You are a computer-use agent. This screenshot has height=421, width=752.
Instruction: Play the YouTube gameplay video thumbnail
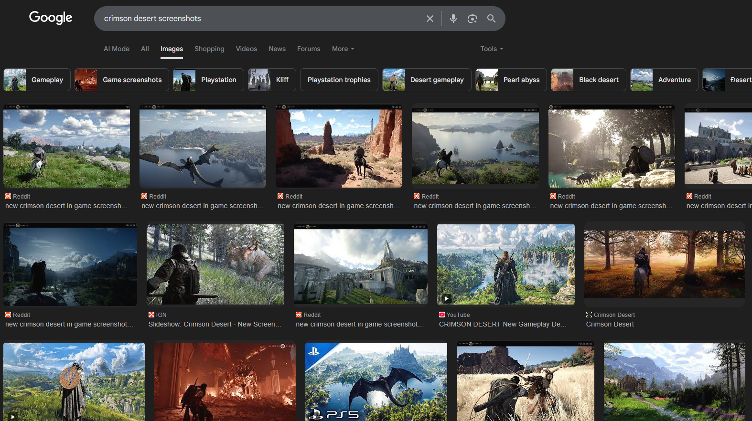(x=505, y=264)
